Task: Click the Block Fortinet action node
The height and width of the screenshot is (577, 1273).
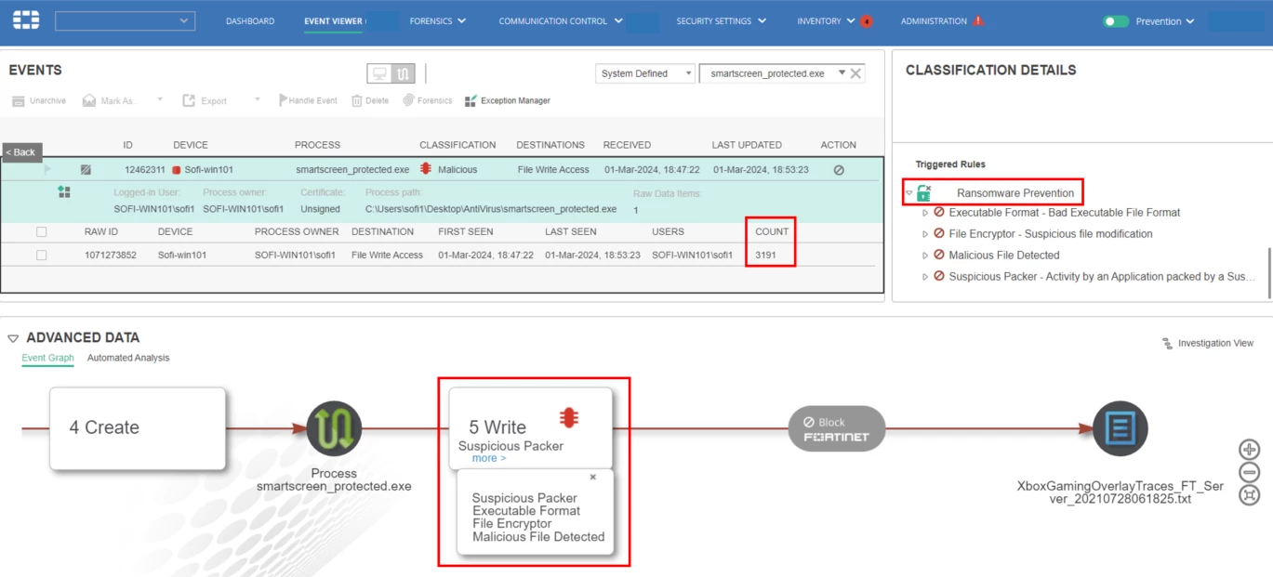Action: click(x=837, y=428)
